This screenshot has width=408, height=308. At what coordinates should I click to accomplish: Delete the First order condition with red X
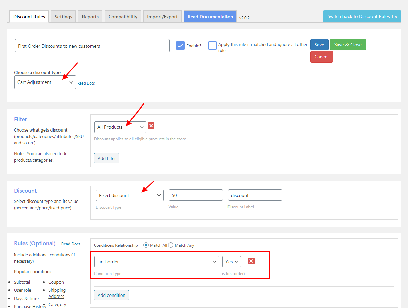251,261
